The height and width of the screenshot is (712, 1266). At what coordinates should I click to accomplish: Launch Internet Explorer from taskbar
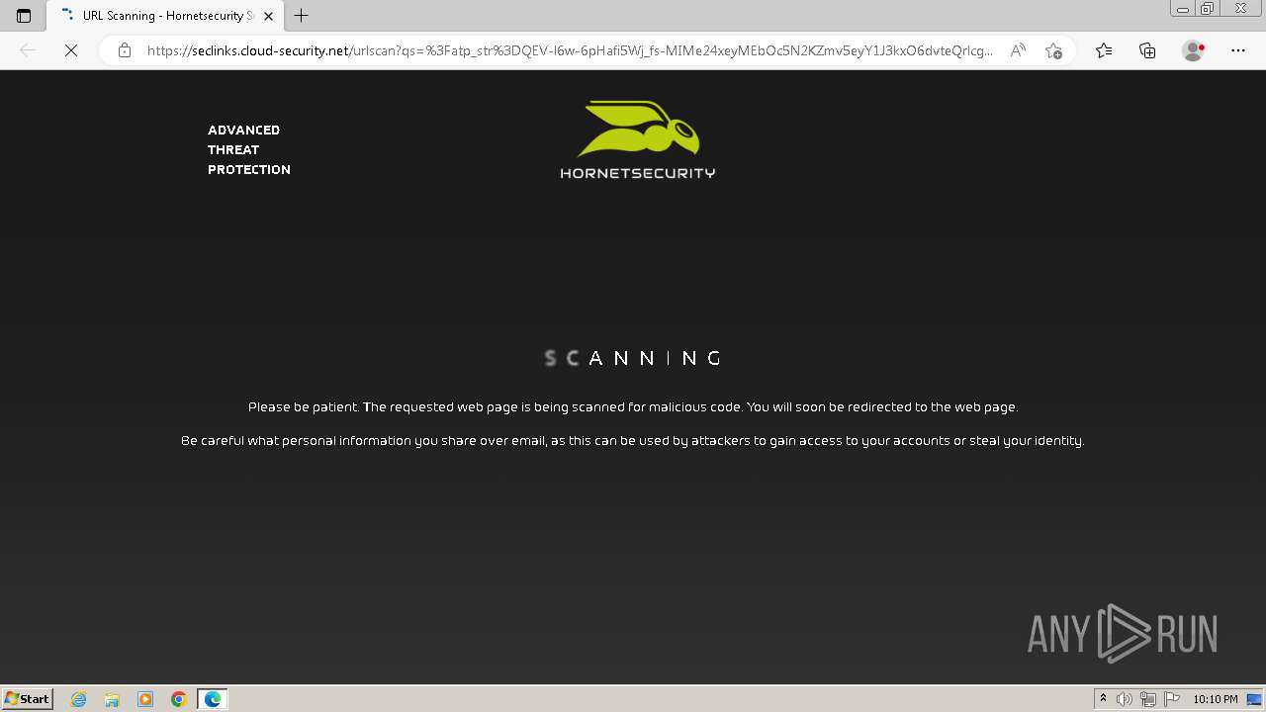coord(79,699)
